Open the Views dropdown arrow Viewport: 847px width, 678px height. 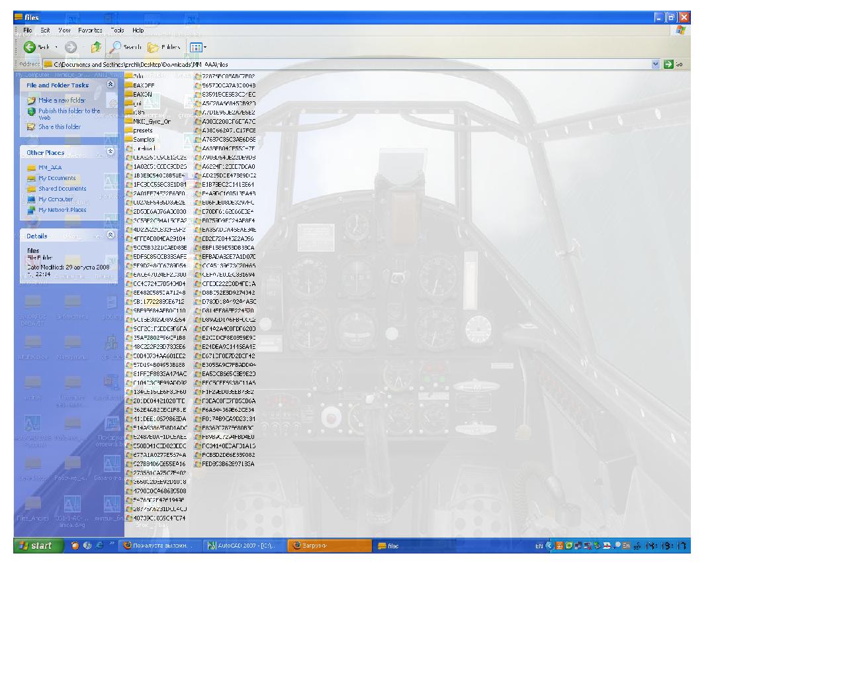(205, 47)
